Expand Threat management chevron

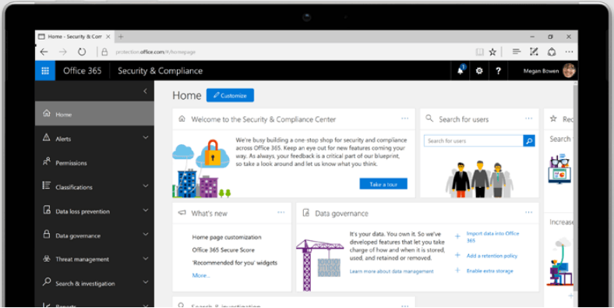[x=146, y=259]
